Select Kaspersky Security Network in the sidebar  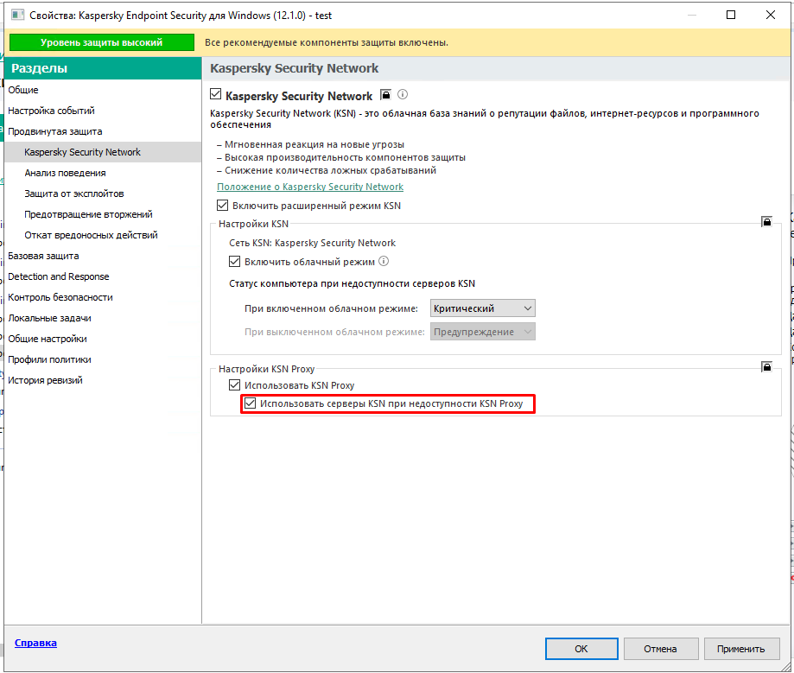click(x=103, y=152)
